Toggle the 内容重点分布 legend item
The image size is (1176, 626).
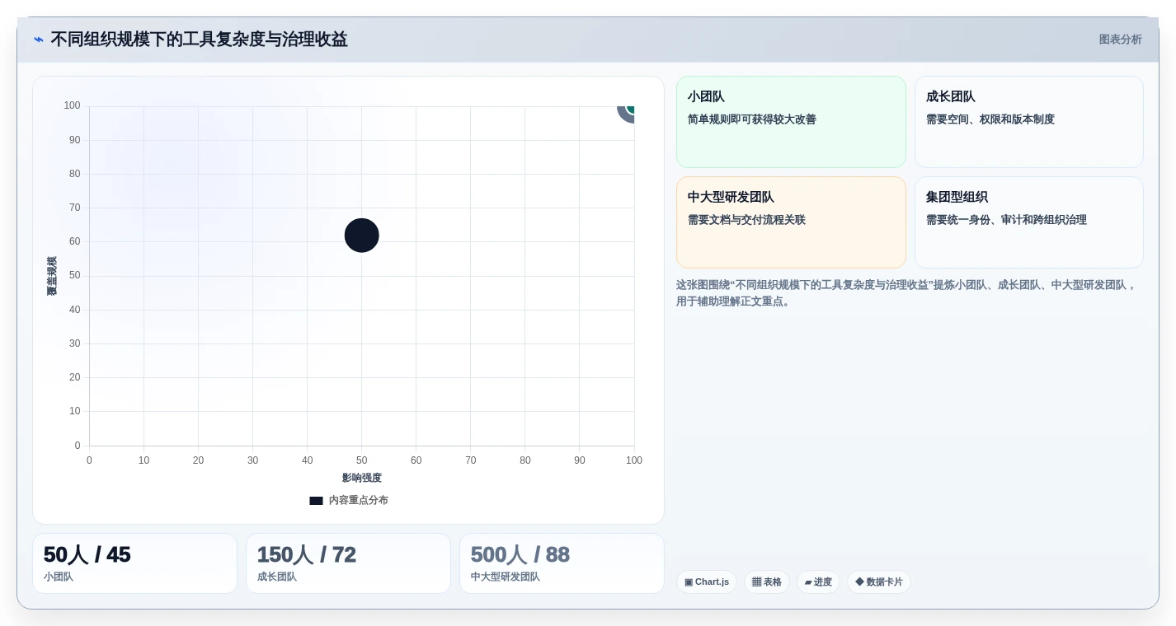[x=349, y=500]
